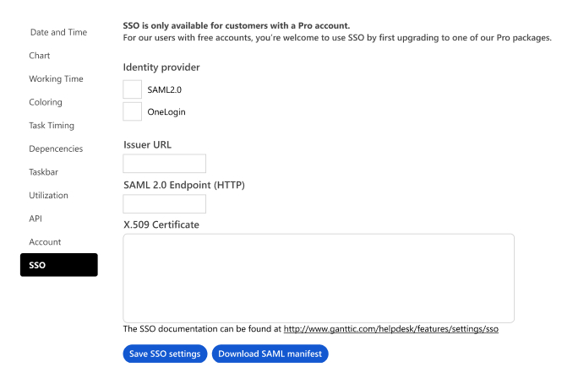Download the SAML manifest
This screenshot has height=373, width=562.
coord(270,354)
